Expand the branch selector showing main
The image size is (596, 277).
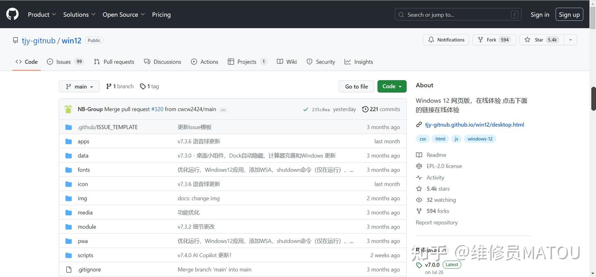79,86
